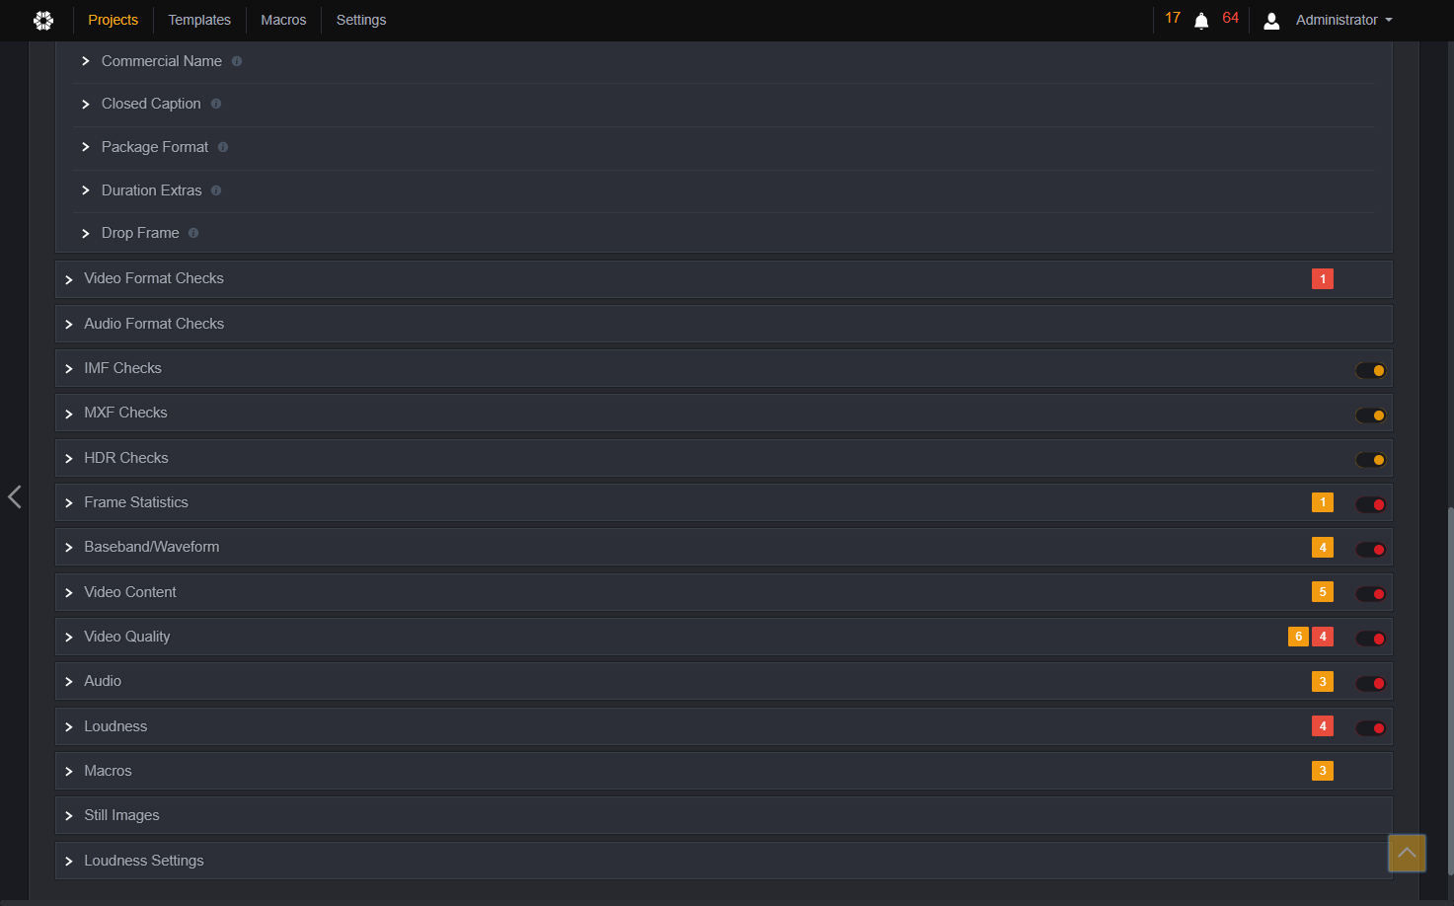
Task: Click the orange 17 notification count
Action: (1173, 18)
